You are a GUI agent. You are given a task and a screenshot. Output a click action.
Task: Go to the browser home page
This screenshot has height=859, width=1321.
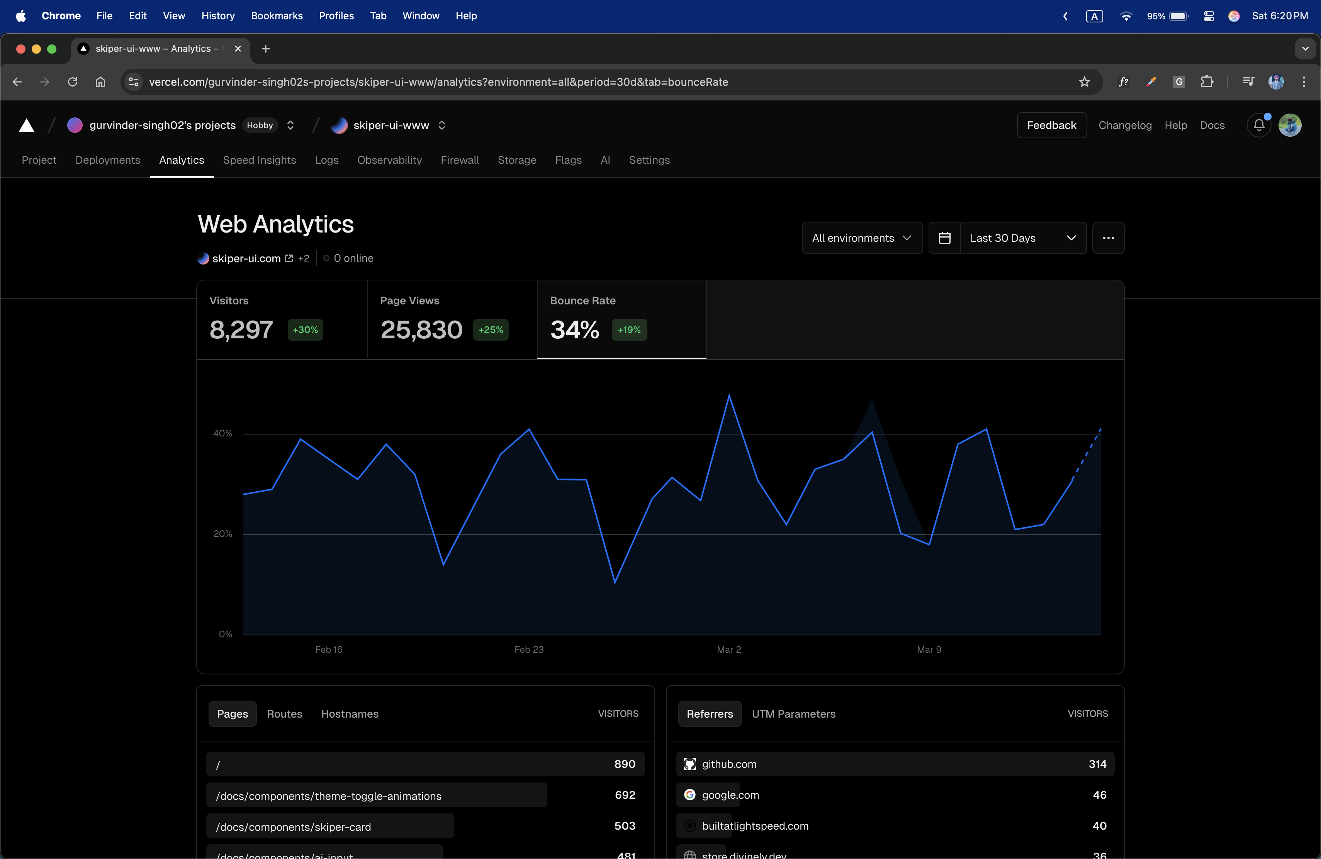[x=100, y=82]
